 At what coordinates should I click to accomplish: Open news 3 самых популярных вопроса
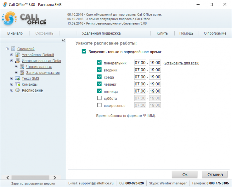(109, 19)
